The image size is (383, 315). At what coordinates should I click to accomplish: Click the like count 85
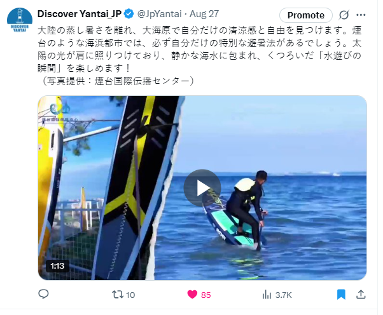205,295
